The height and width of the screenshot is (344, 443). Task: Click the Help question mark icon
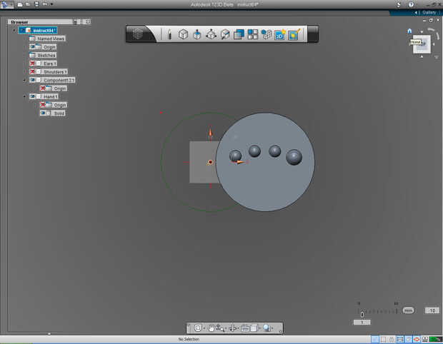coord(411,4)
